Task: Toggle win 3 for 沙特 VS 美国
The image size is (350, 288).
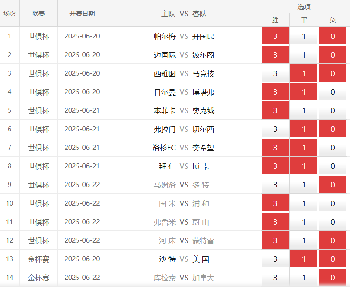Action: point(275,259)
